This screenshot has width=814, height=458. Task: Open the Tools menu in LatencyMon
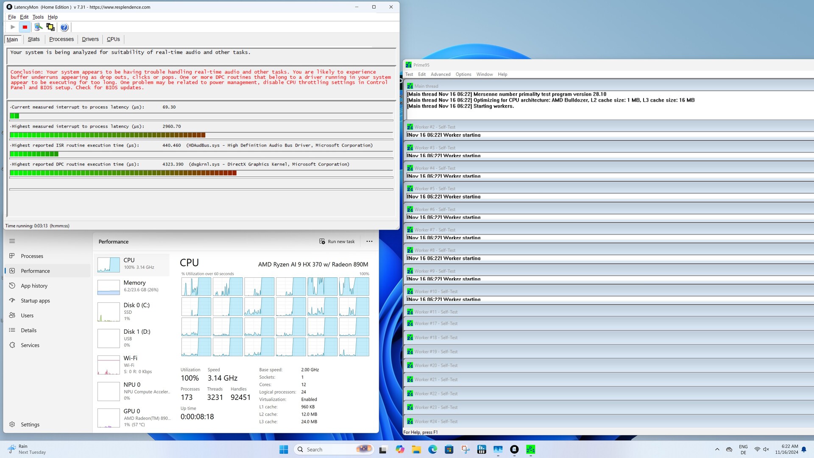(x=38, y=17)
